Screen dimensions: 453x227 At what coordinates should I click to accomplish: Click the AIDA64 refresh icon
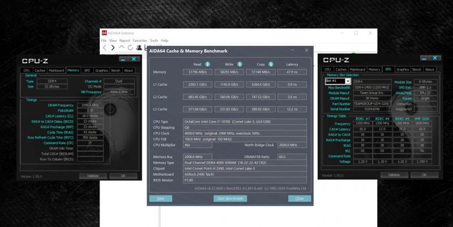[x=130, y=48]
